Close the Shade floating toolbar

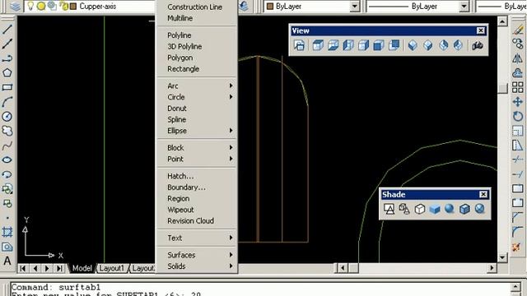click(x=483, y=194)
